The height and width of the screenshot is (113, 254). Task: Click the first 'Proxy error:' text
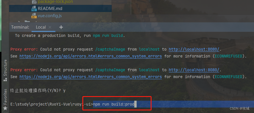click(x=24, y=49)
